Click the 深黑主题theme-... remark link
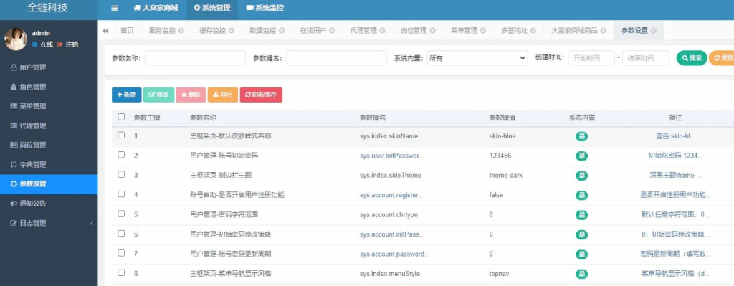Viewport: 734px width, 286px height. [x=675, y=175]
